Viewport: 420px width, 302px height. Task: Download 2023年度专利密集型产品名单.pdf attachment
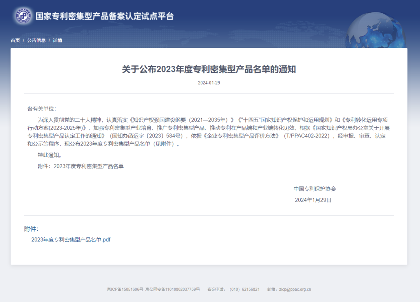[71, 240]
